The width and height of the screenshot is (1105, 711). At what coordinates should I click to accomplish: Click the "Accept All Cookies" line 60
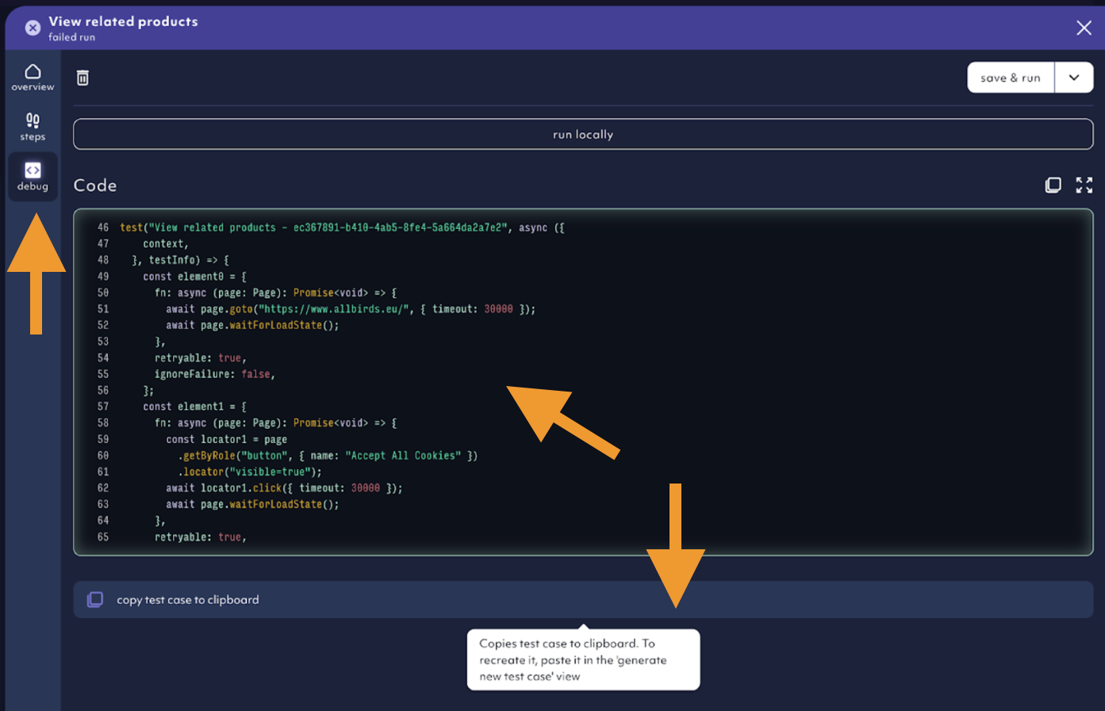[328, 456]
